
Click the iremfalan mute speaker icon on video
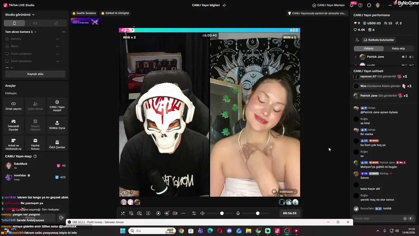click(274, 192)
